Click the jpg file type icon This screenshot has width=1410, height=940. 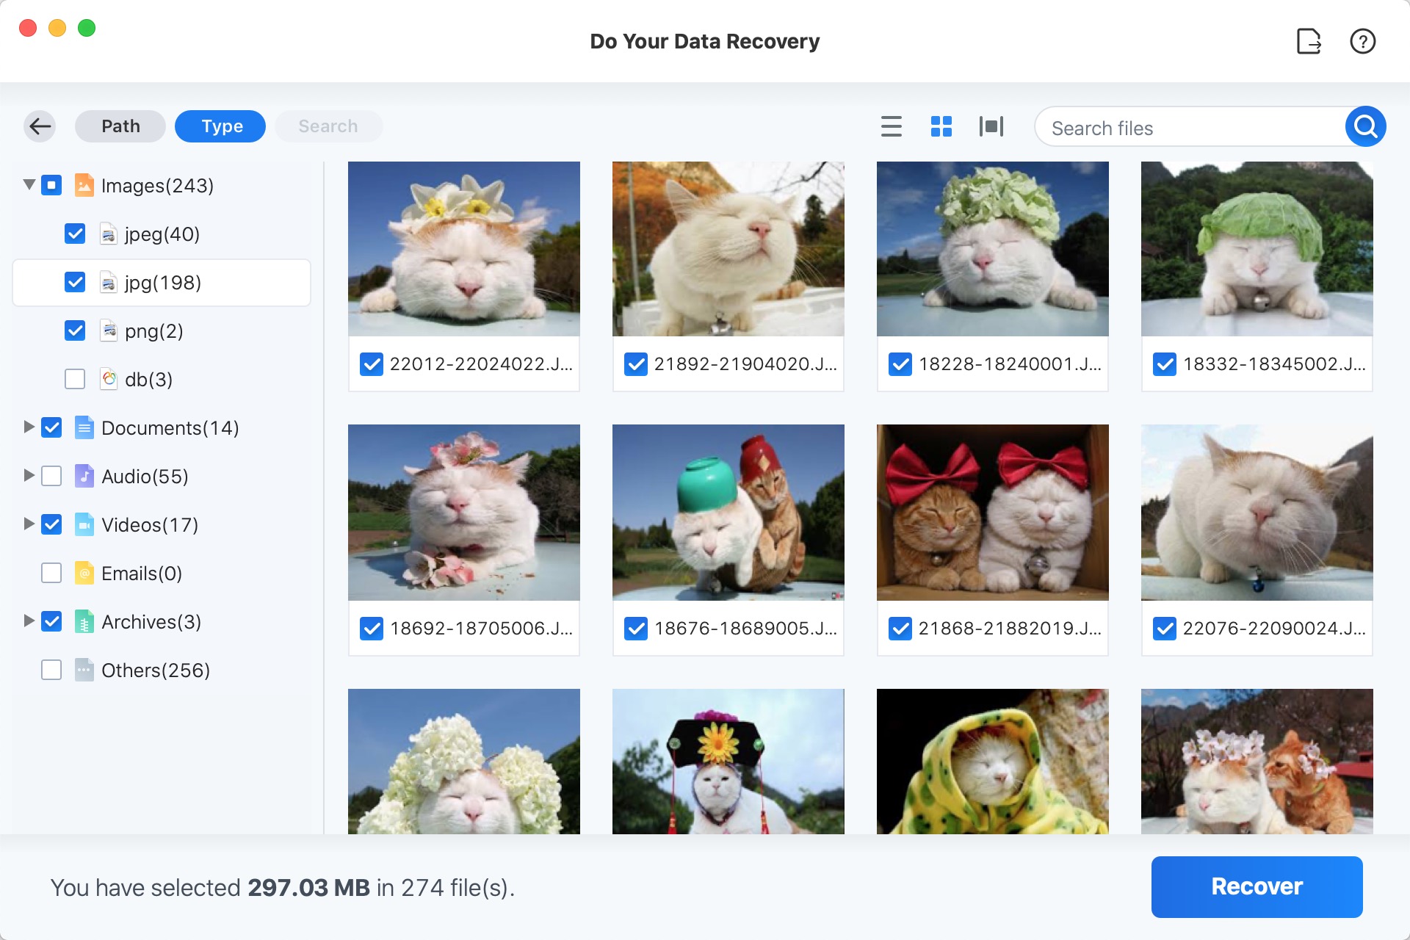tap(108, 282)
